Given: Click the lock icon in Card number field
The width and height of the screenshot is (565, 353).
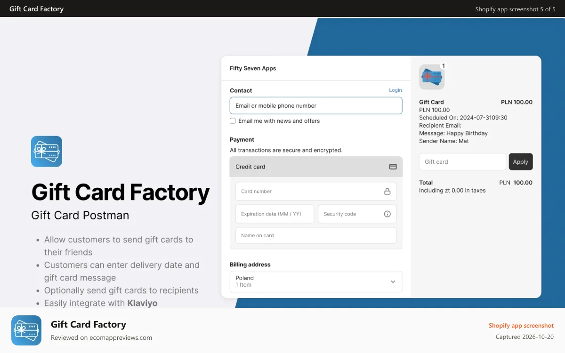Looking at the screenshot, I should point(387,192).
